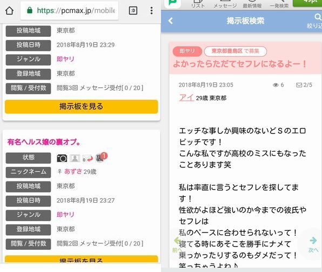Screen dimensions: 322x272
Task: Go back with the left chevron arrow
Action: click(x=170, y=21)
